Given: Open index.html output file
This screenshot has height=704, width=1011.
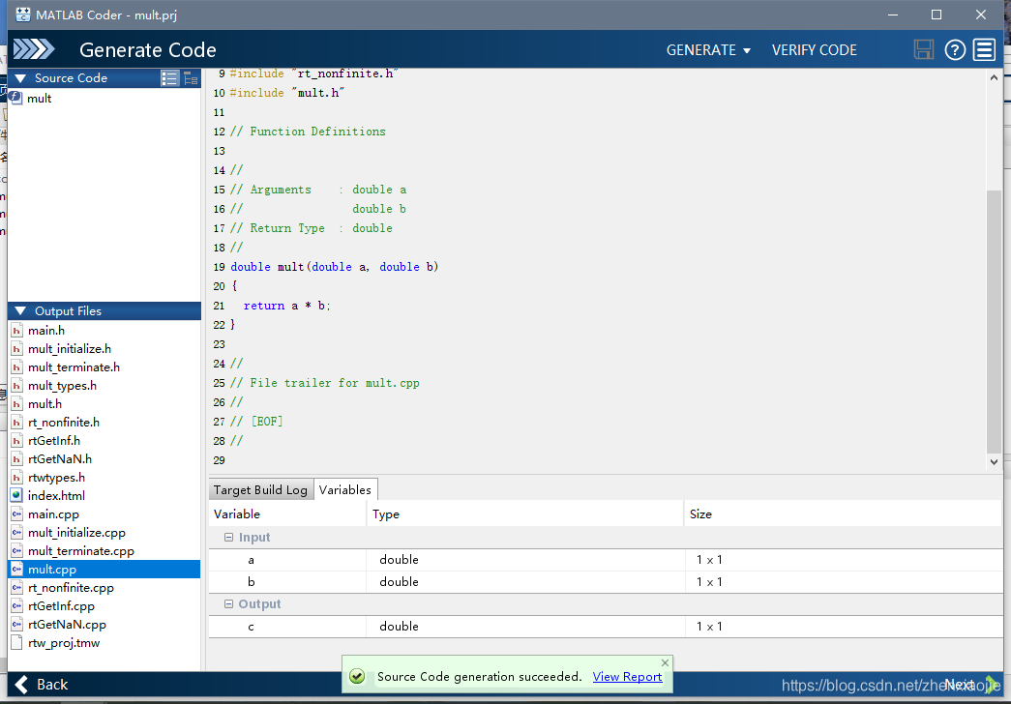Looking at the screenshot, I should [56, 495].
